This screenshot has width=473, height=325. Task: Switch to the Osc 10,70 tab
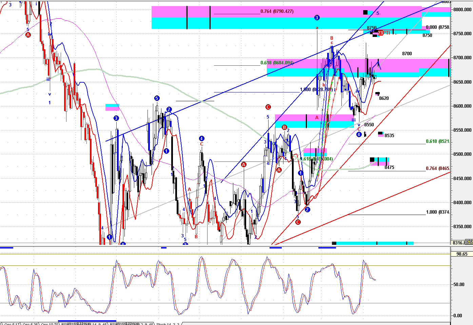[50, 323]
